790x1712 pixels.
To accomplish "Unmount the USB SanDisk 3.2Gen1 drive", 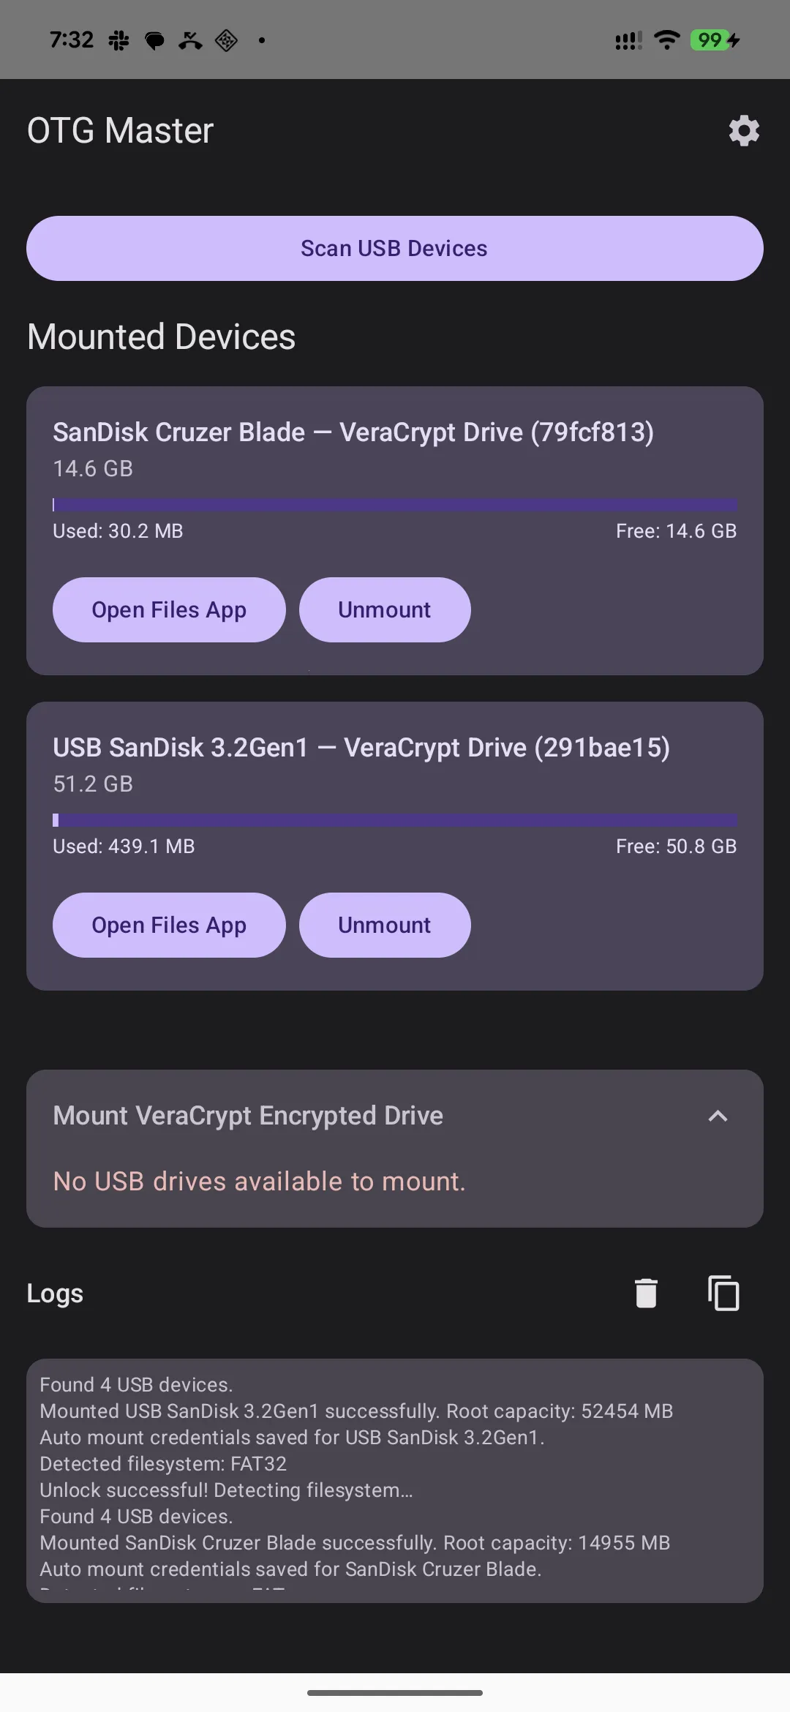I will coord(385,925).
